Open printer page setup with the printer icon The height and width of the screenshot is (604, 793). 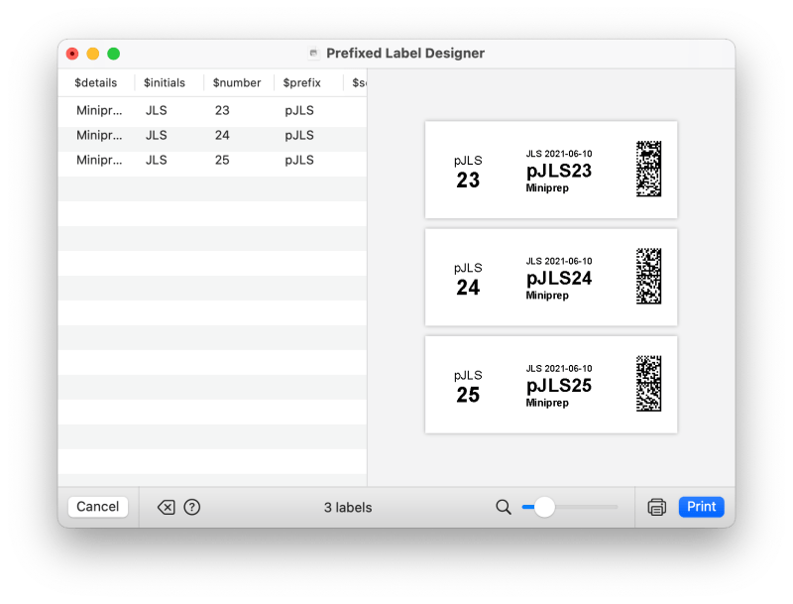pos(656,506)
